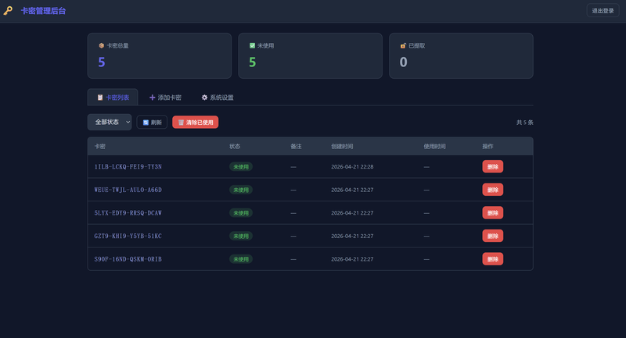The image size is (626, 338).
Task: Delete the card key 5LYX-EDY9-RRSQ-DCAW
Action: pyautogui.click(x=493, y=213)
